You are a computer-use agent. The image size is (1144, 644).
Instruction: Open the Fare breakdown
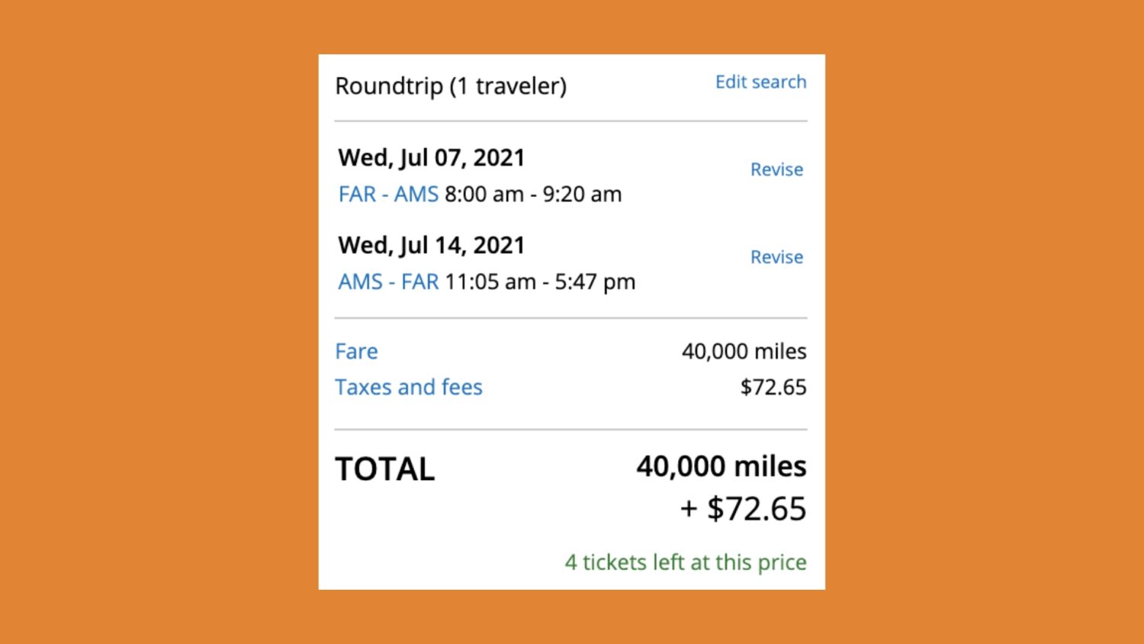(355, 351)
